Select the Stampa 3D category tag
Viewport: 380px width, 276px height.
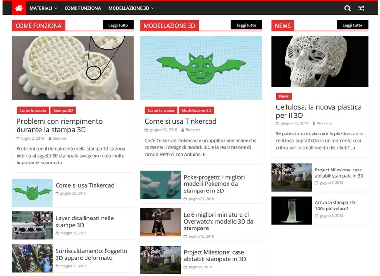point(63,110)
